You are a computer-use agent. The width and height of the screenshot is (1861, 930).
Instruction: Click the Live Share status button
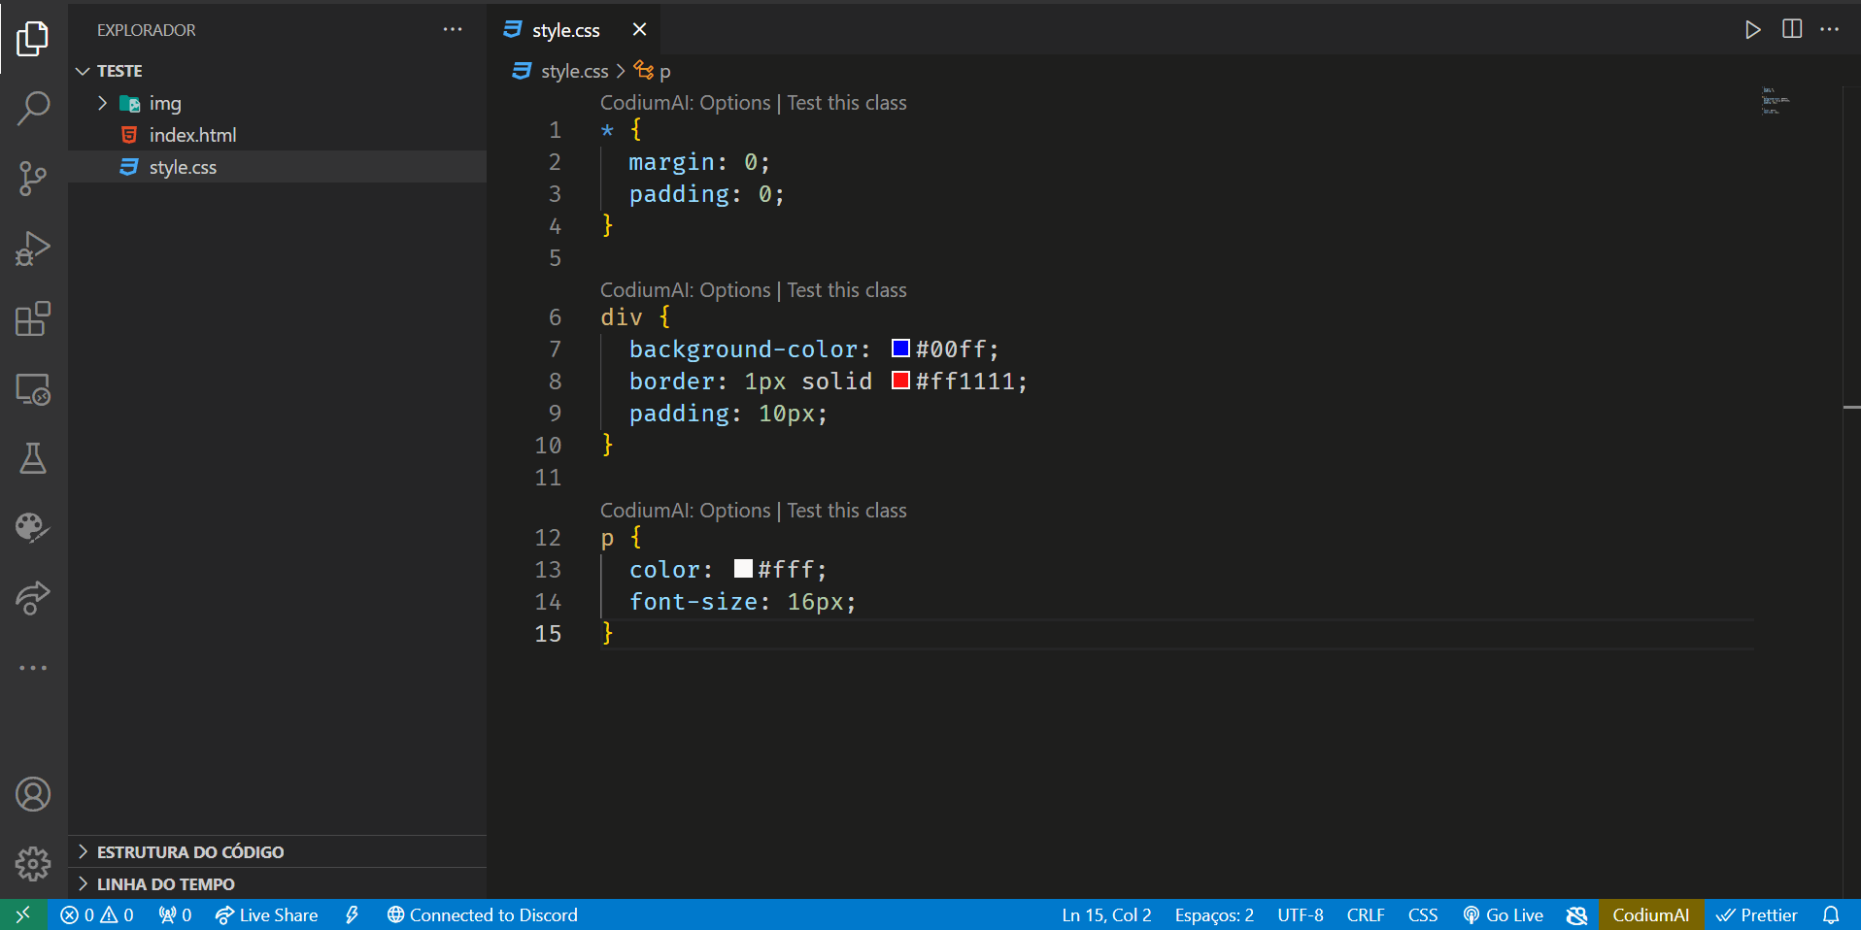(266, 914)
